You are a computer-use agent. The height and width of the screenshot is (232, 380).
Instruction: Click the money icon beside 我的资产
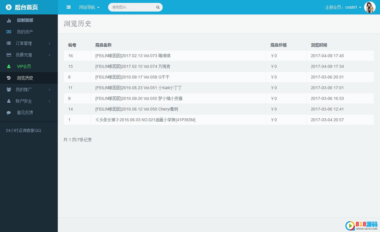[9, 32]
